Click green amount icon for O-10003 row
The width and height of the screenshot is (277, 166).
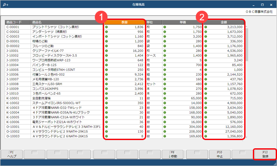pyautogui.click(x=206, y=136)
